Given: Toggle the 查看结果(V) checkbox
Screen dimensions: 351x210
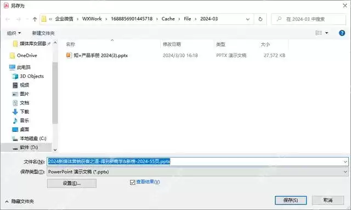Looking at the screenshot, I should pos(132,182).
